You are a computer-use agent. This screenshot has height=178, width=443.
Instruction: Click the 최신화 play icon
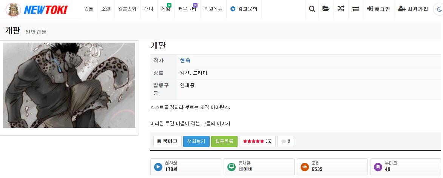(x=158, y=167)
